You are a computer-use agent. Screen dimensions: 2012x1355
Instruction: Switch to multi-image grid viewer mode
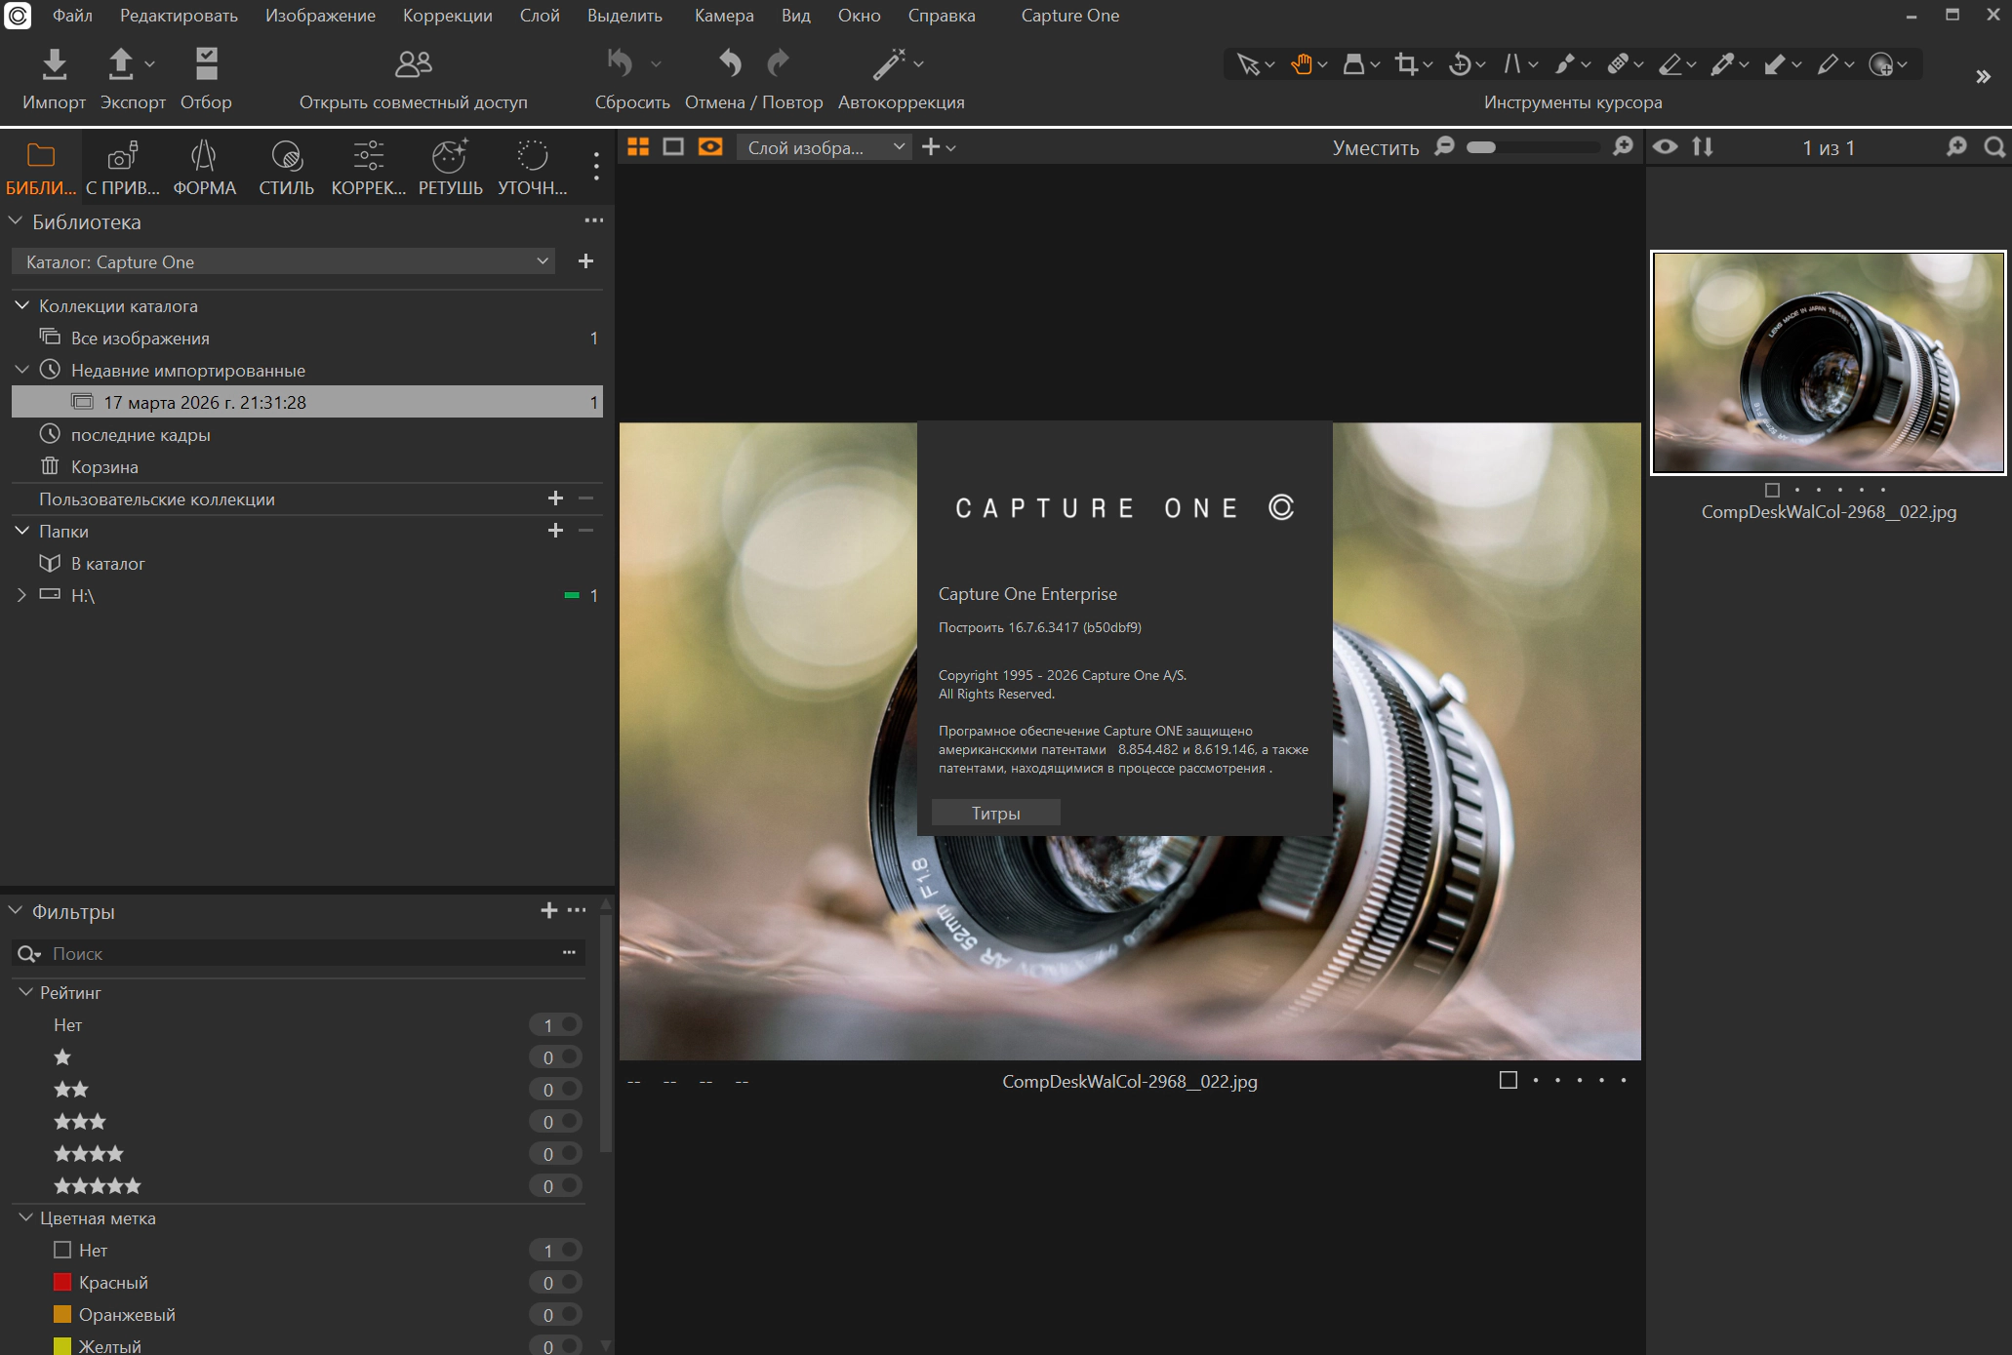click(638, 147)
